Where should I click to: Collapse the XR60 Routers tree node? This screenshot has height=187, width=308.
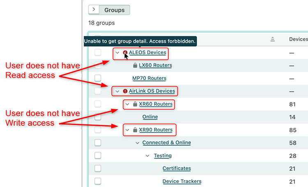(128, 104)
